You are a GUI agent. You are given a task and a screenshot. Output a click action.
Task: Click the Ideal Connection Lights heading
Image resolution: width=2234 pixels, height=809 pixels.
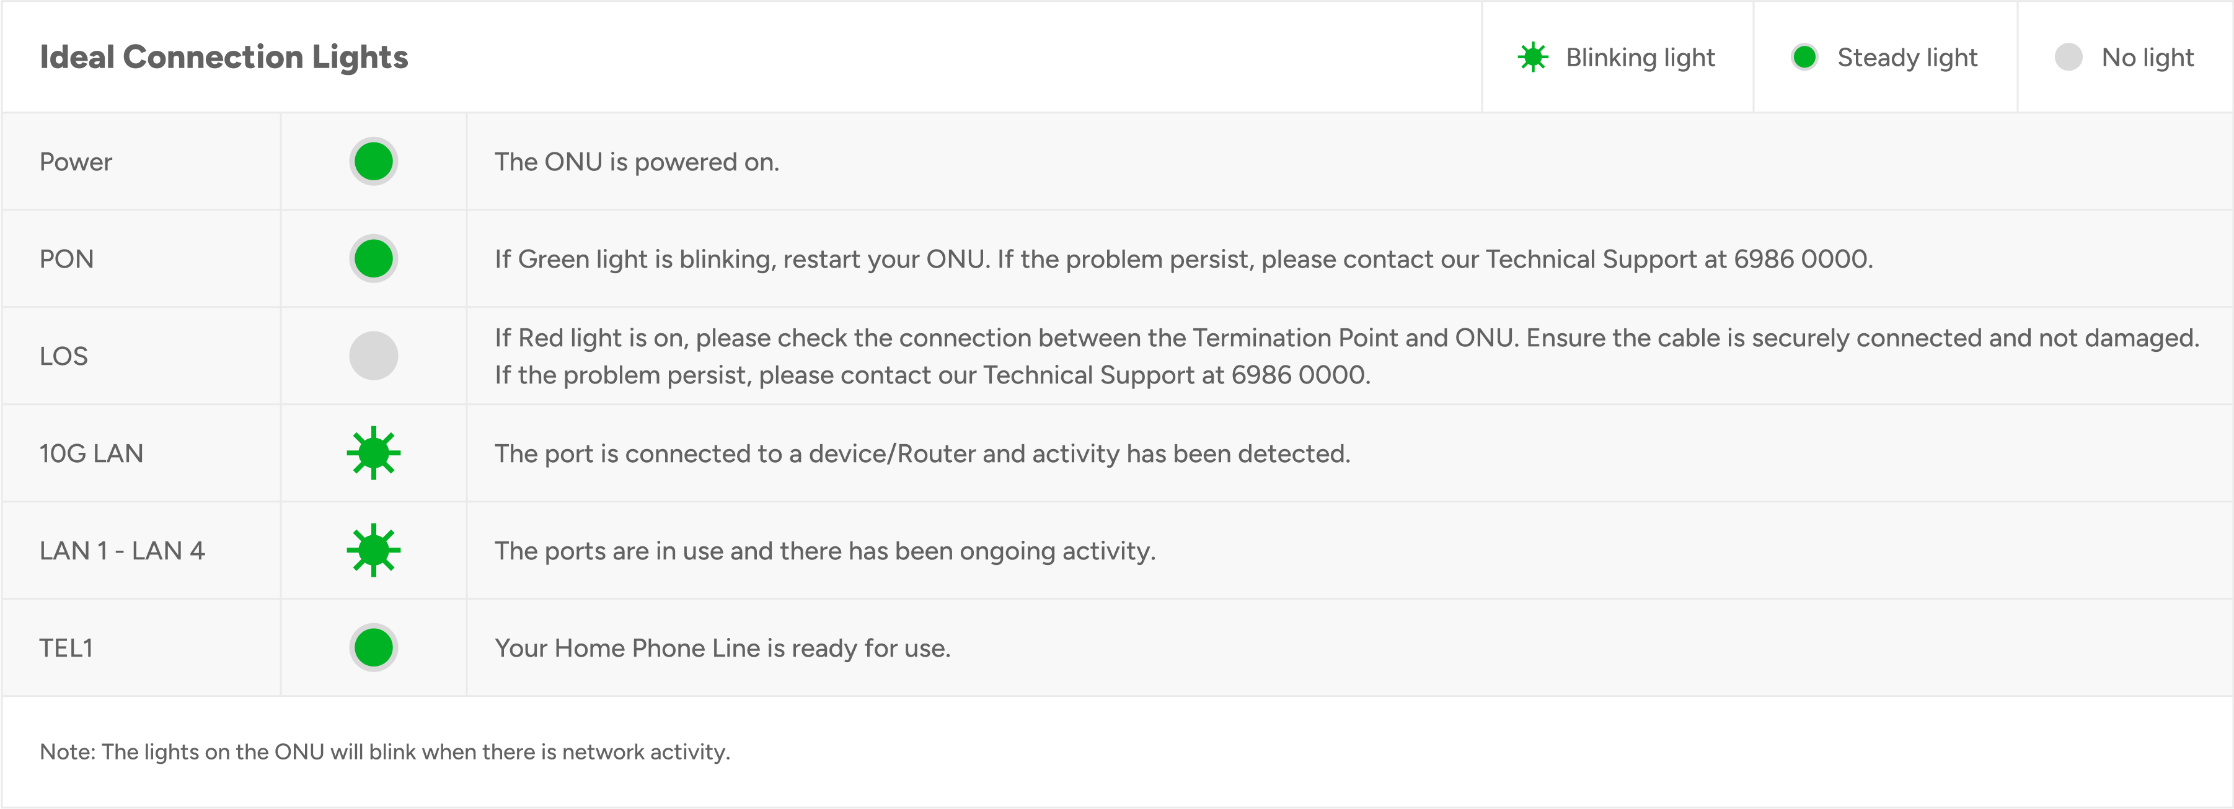click(224, 57)
